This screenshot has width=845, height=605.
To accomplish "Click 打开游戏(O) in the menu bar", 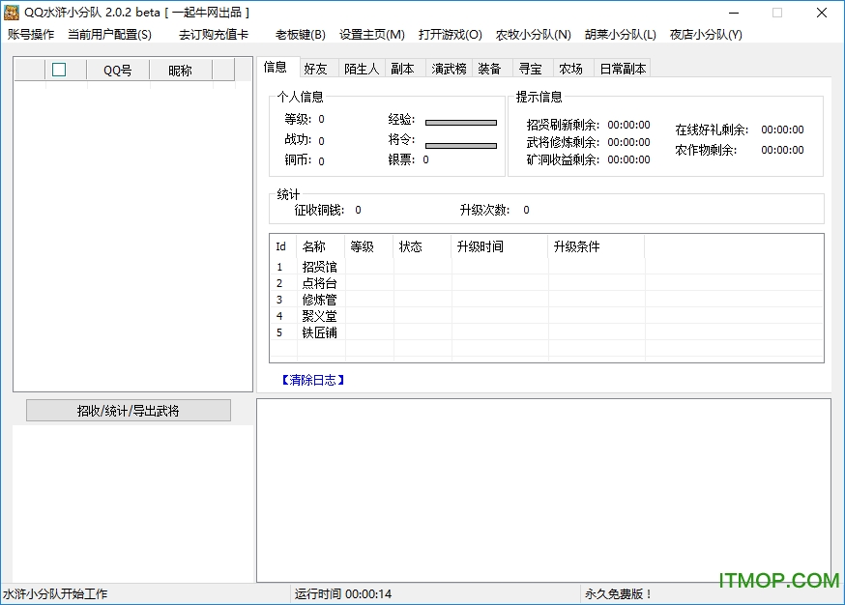I will (450, 35).
